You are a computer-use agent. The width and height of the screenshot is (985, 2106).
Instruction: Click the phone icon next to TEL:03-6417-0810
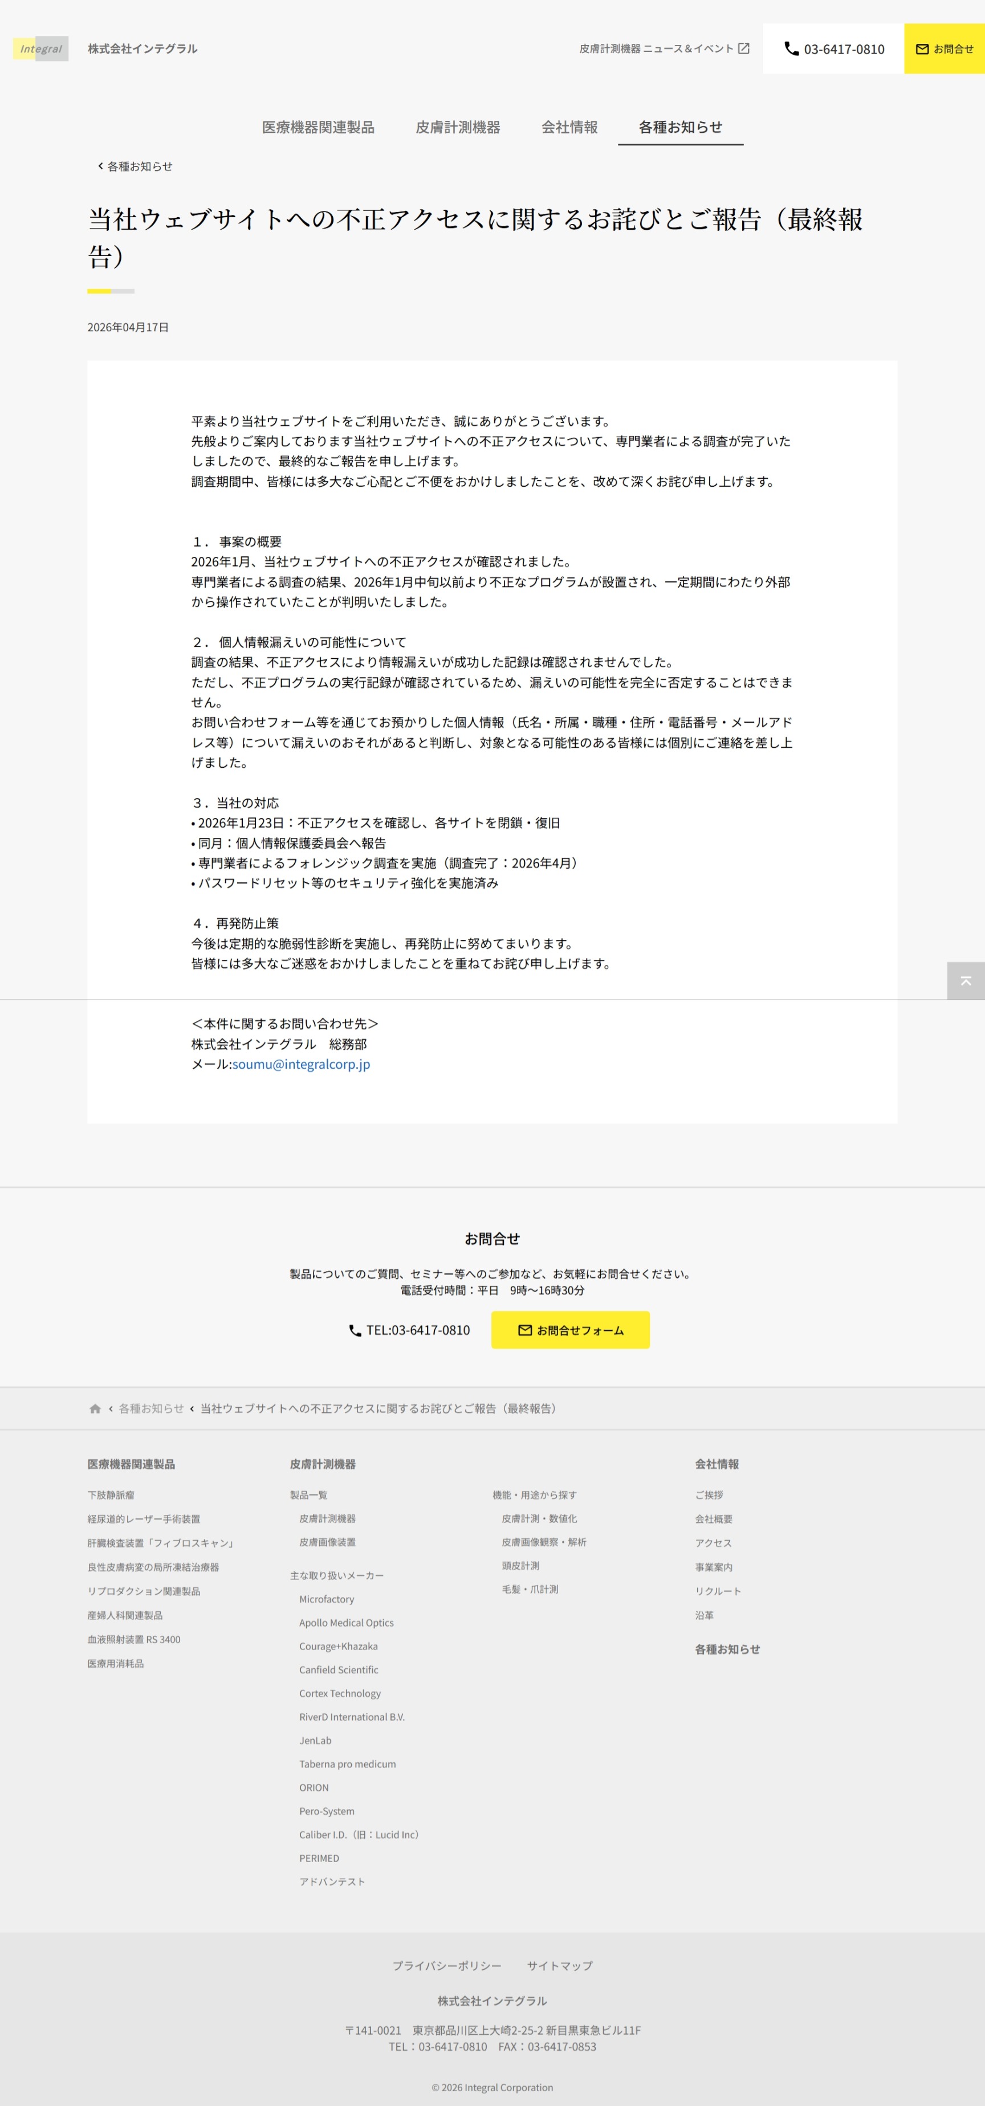click(x=355, y=1330)
